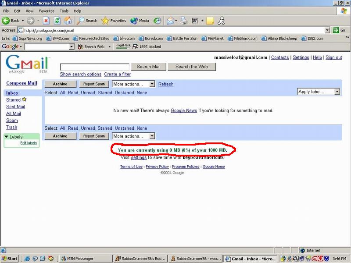Click the AIM running man toolbar icon
Viewport: 351px width, 263px height.
(221, 21)
